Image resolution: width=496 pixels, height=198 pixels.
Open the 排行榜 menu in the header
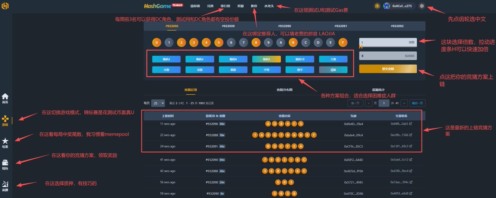click(x=226, y=6)
